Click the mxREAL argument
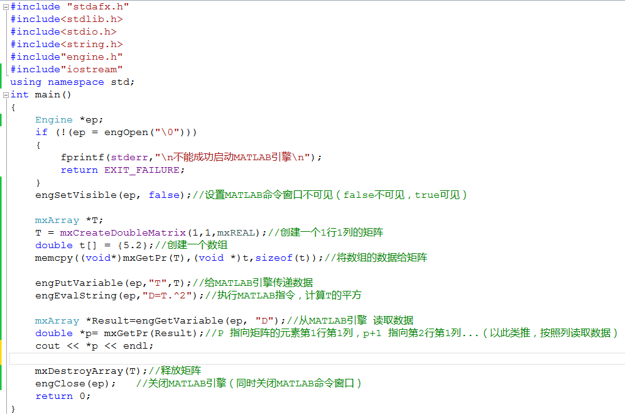625x414 pixels. [x=236, y=232]
